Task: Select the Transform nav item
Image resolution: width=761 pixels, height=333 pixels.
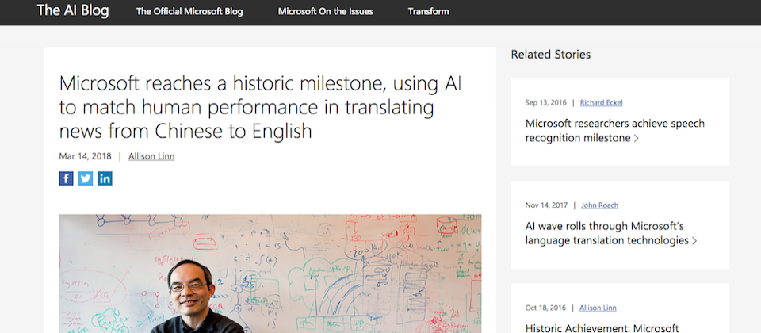Action: (x=428, y=12)
